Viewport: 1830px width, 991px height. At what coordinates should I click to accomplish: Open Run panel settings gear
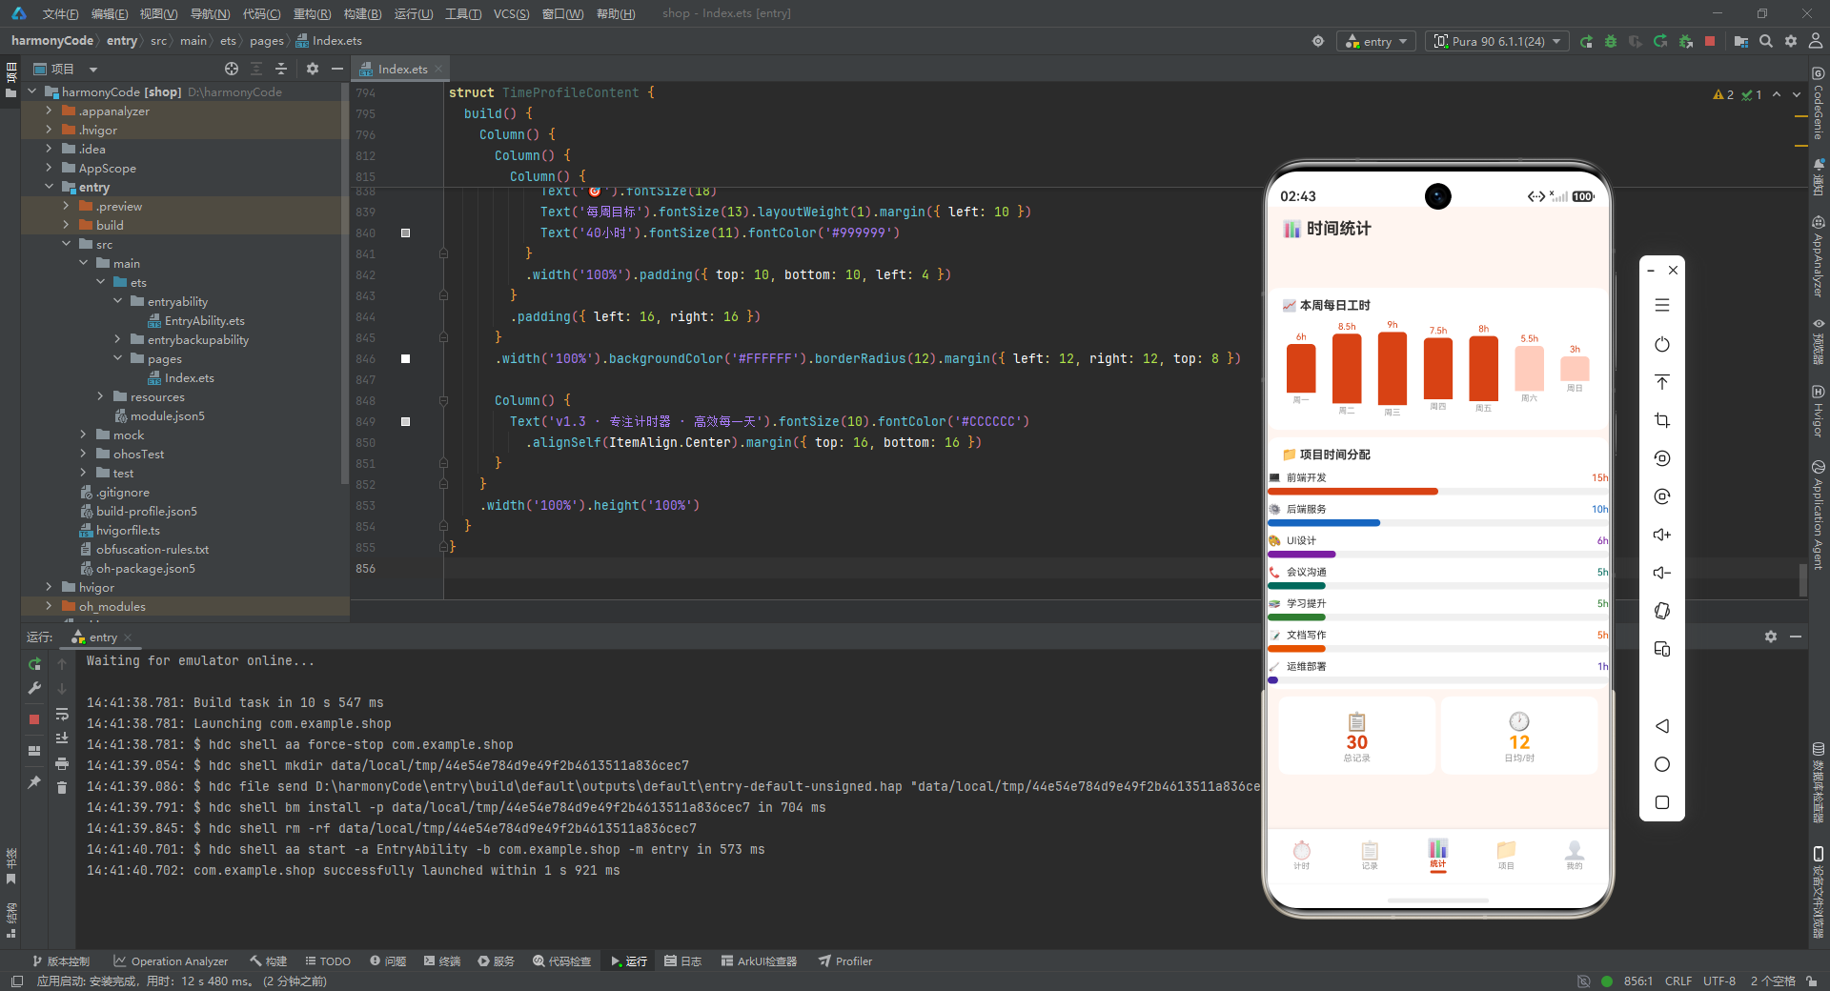click(1771, 637)
